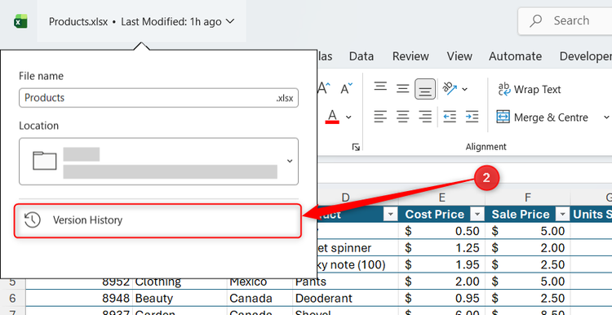Image resolution: width=612 pixels, height=315 pixels.
Task: Select row 6 header
Action: click(12, 298)
